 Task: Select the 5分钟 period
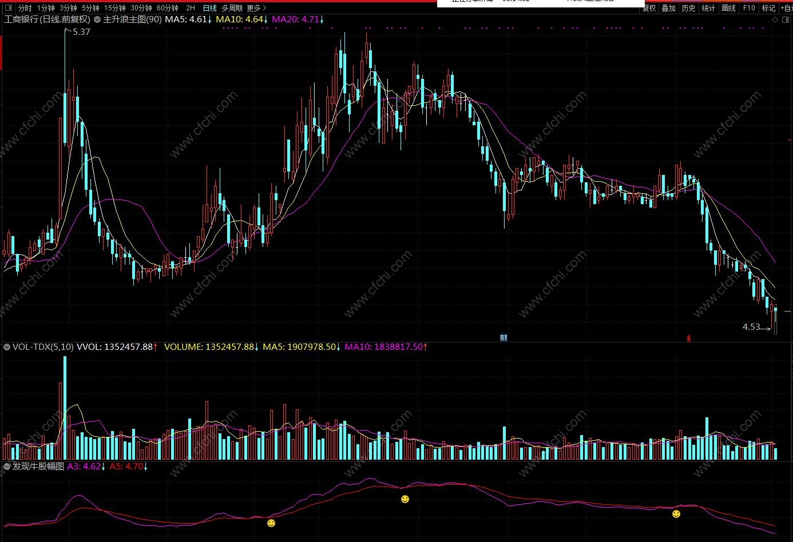(x=90, y=8)
